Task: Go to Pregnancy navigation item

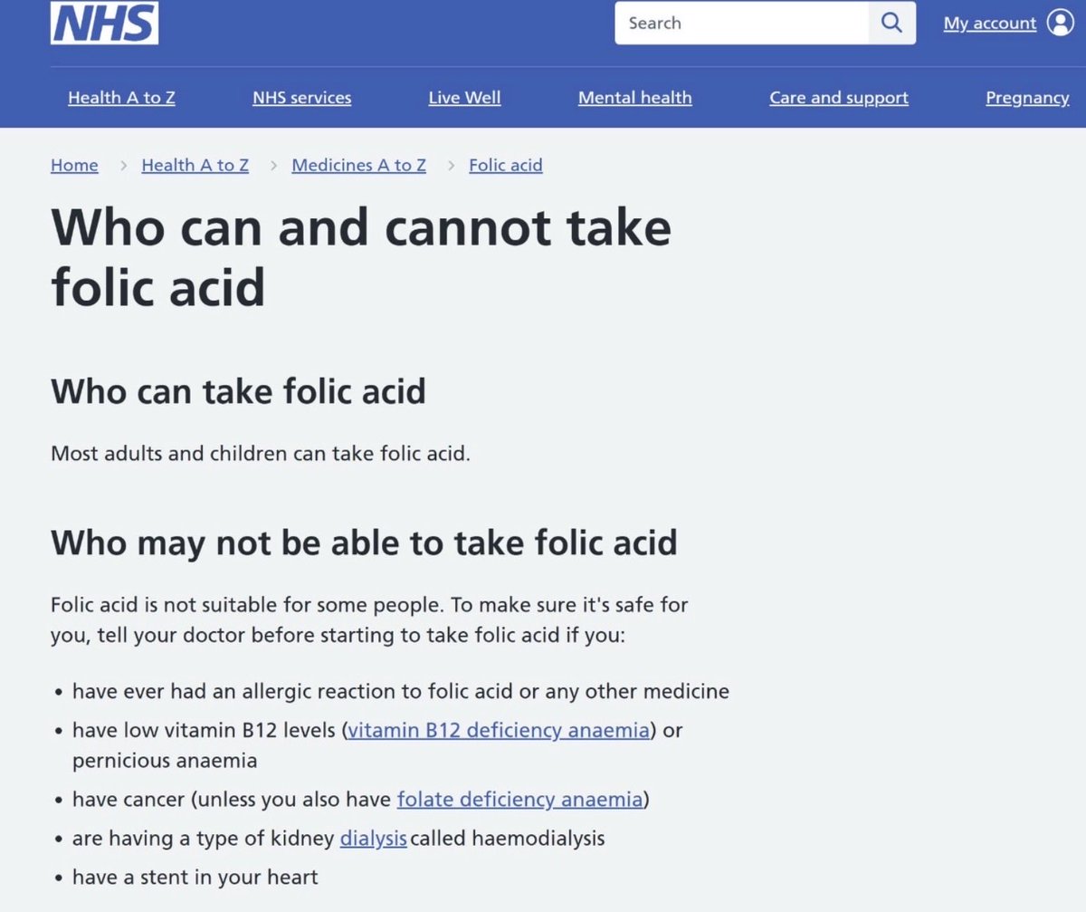Action: (x=1027, y=98)
